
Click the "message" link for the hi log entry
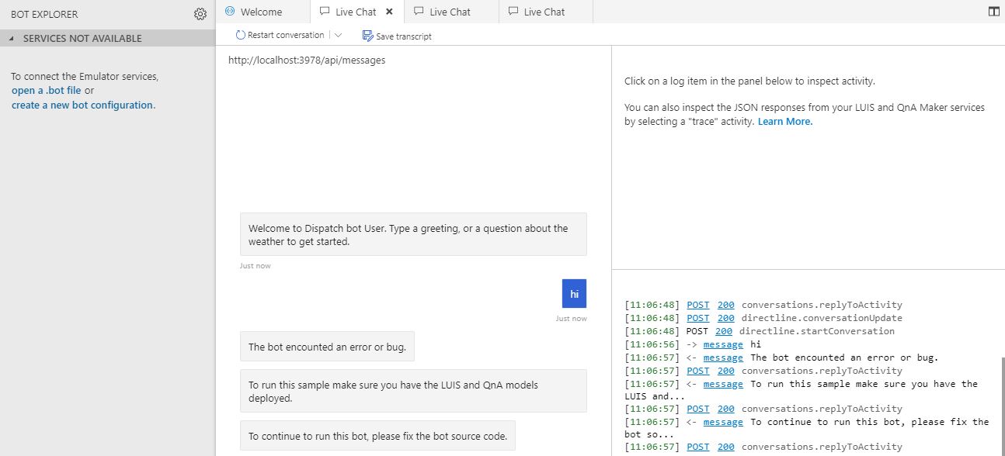(723, 344)
